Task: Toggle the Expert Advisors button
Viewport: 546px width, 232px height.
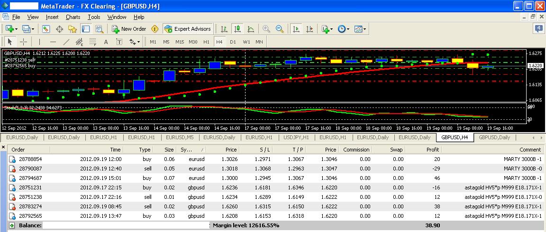Action: tap(187, 29)
